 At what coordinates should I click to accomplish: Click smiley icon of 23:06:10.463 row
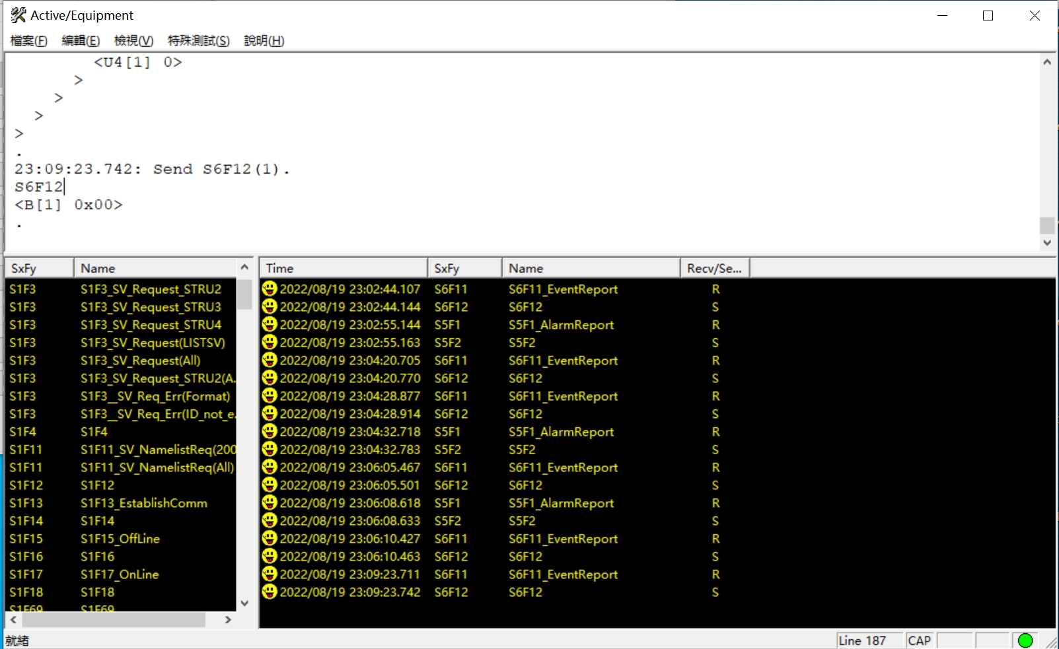(270, 556)
